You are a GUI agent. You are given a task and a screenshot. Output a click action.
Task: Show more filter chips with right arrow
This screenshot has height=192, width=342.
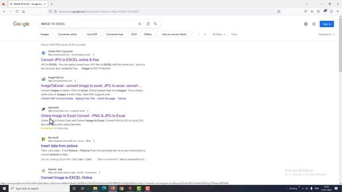(x=205, y=34)
